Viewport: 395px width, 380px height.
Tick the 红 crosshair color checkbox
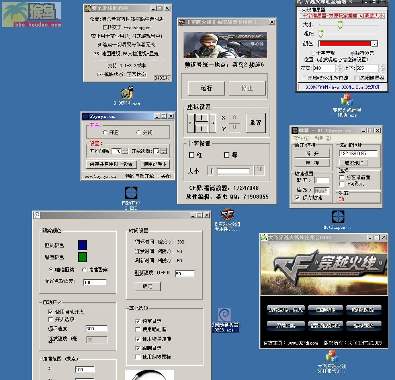[x=192, y=155]
